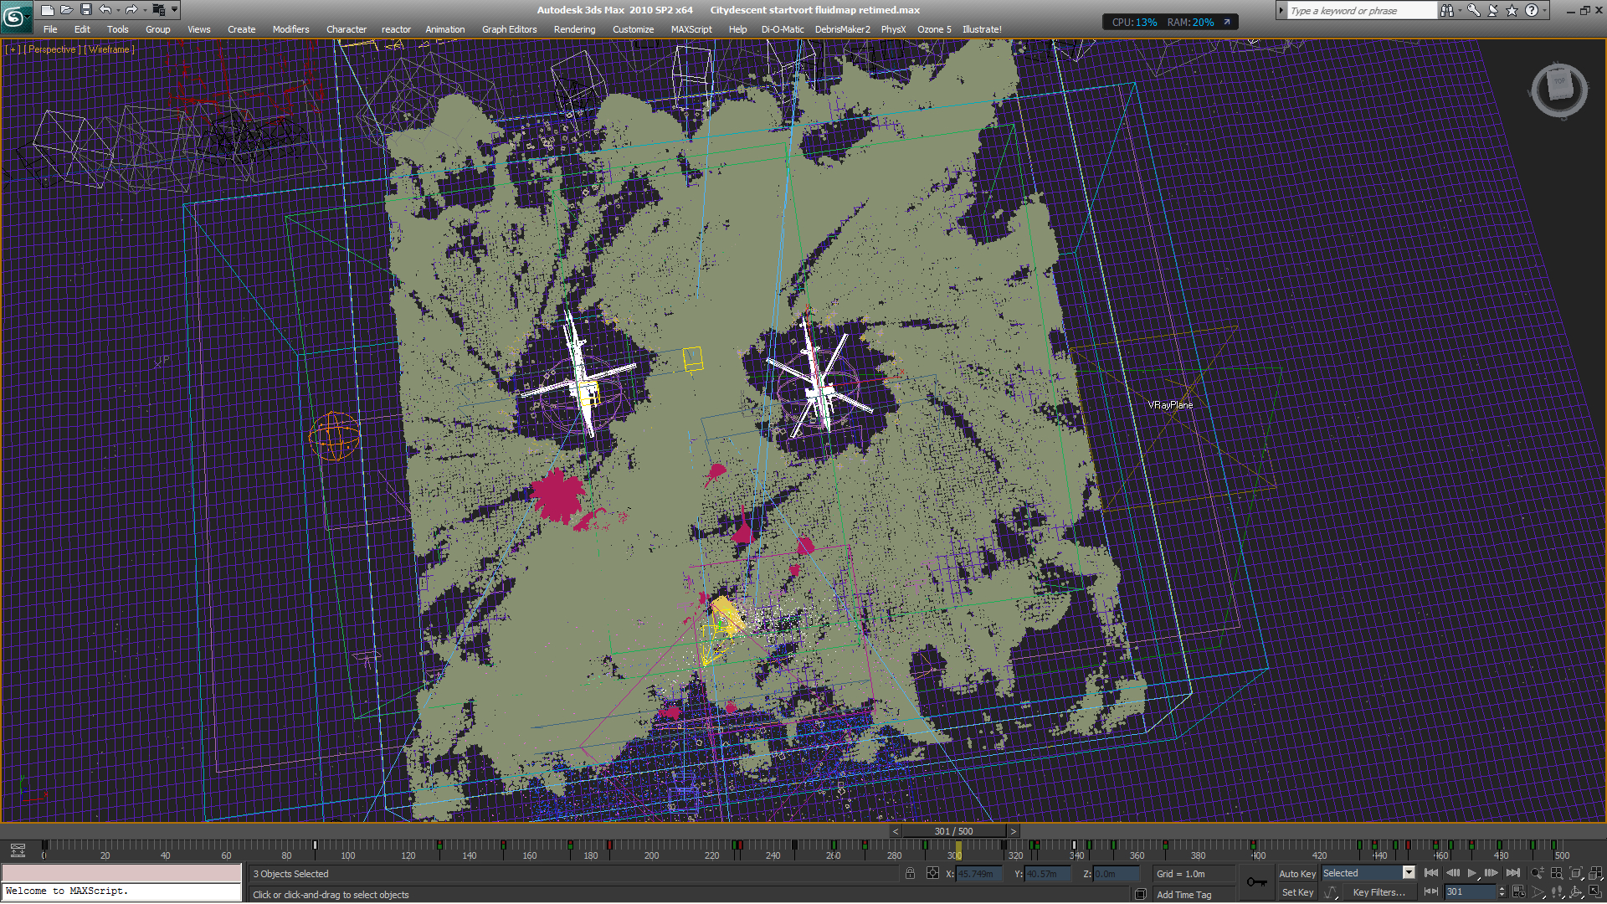This screenshot has width=1607, height=904.
Task: Click the Undo arrow icon
Action: 105,10
